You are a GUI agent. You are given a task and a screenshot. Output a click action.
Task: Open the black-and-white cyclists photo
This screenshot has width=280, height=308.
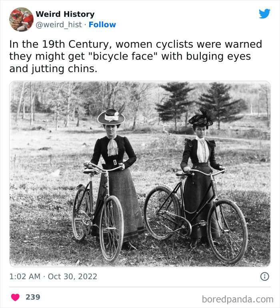tap(140, 174)
